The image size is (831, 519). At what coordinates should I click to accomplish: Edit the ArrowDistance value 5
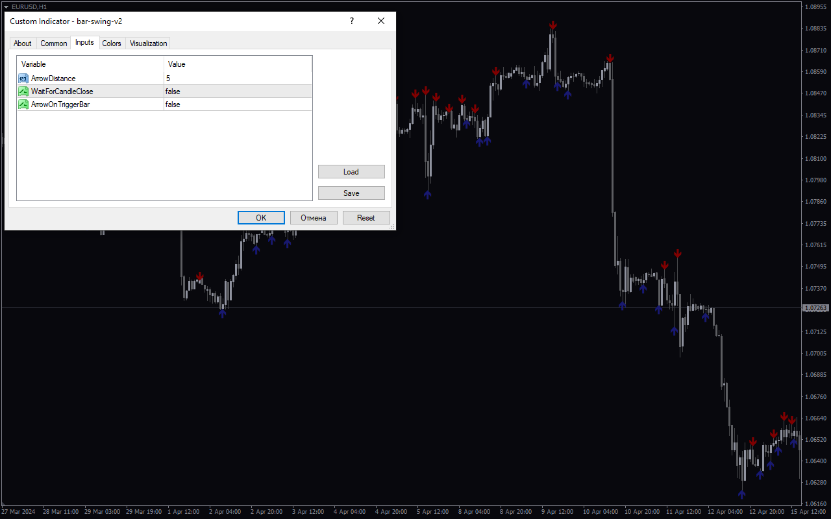click(238, 78)
